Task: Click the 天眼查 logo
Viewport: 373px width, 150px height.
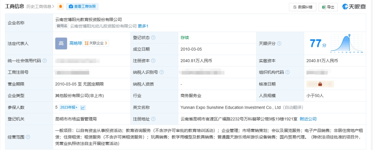Action: 354,7
